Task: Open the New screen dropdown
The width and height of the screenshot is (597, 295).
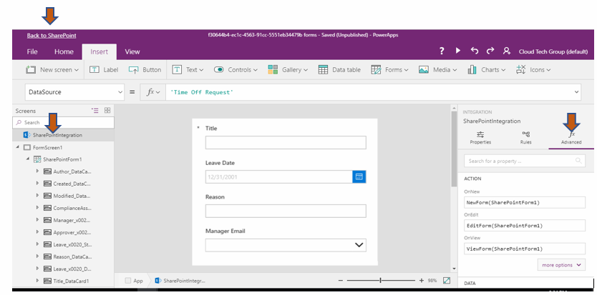Action: tap(52, 69)
